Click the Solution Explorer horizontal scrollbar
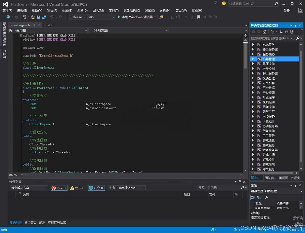The height and width of the screenshot is (233, 305). (x=273, y=173)
